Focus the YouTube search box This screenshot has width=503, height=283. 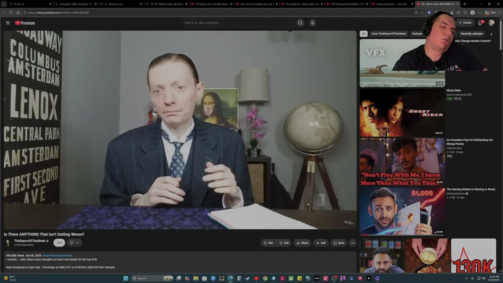[x=238, y=23]
